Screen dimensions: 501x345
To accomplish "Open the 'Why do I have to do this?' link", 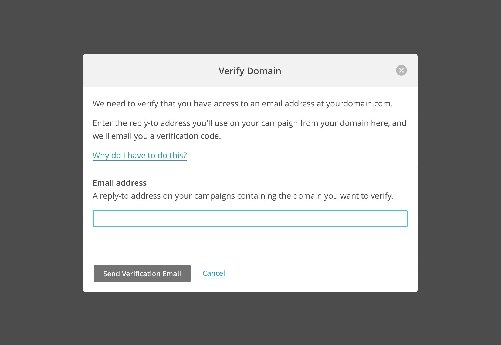I will coord(140,156).
